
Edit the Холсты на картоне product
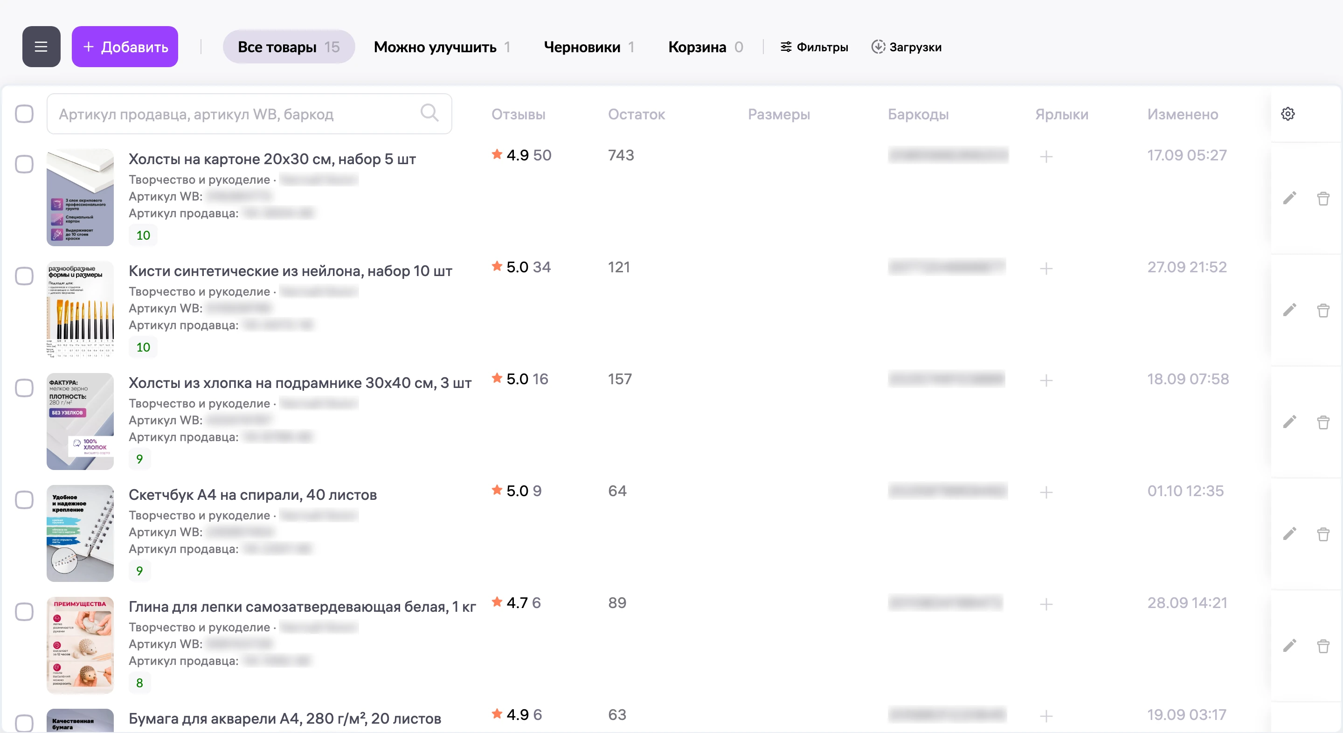(1289, 198)
